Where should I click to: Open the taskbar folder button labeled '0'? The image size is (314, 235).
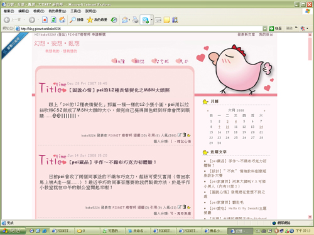pyautogui.click(x=87, y=231)
